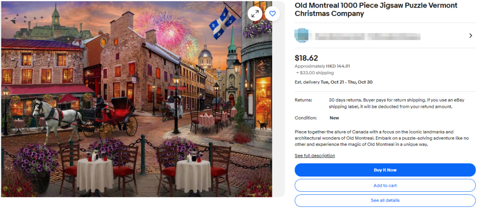482x210 pixels.
Task: Add item to watchlist with heart icon
Action: pos(272,14)
